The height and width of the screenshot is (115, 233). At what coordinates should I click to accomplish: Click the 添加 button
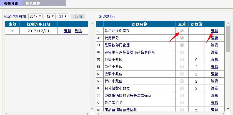pyautogui.click(x=78, y=17)
